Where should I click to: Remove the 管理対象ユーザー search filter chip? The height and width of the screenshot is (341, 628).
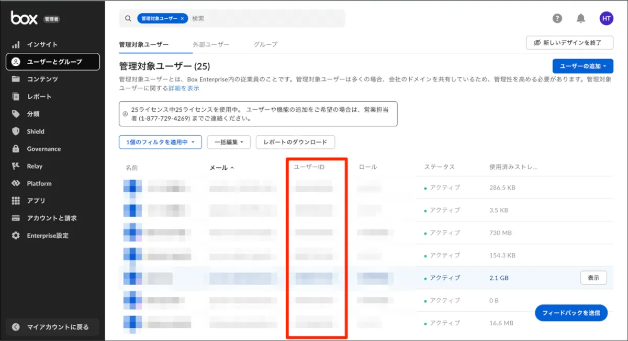coord(182,18)
